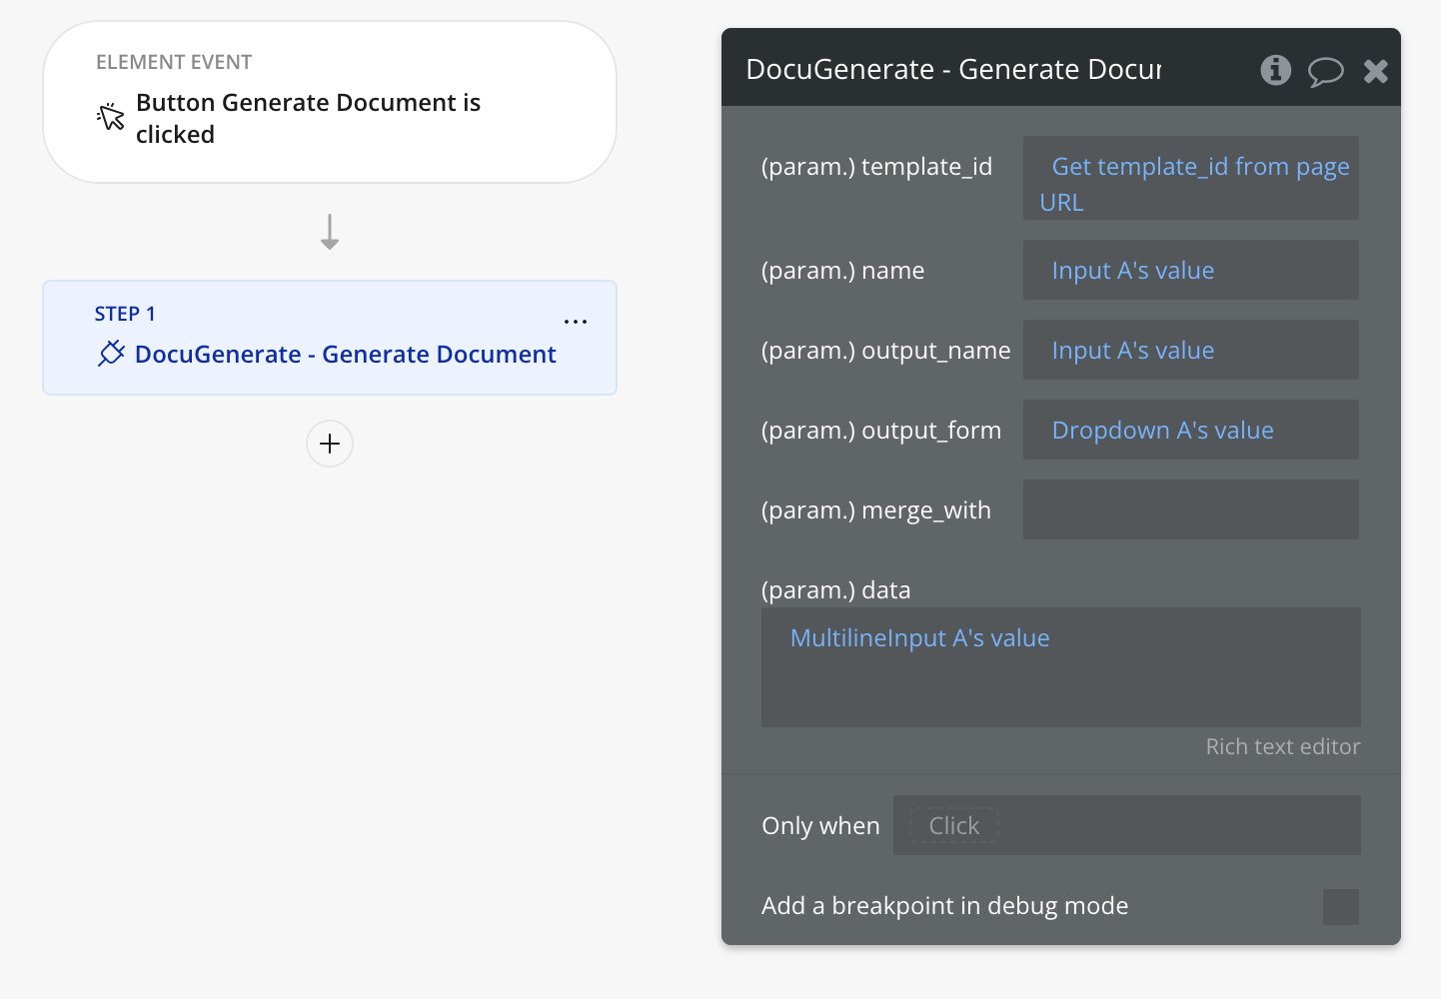
Task: Open the info icon in the panel header
Action: tap(1275, 70)
